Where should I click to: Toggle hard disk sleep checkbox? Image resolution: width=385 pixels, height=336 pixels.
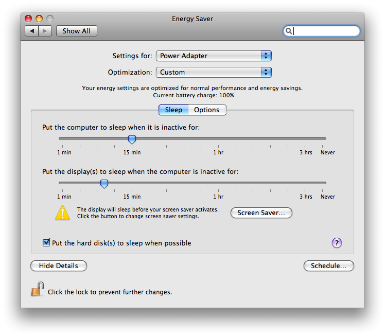pos(46,242)
